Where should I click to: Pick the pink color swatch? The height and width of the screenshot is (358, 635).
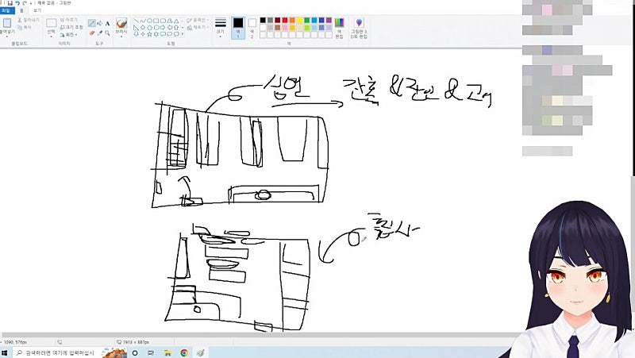tap(285, 28)
